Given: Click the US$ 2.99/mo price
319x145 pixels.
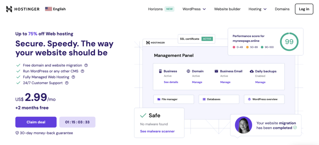Looking at the screenshot, I should pos(36,98).
